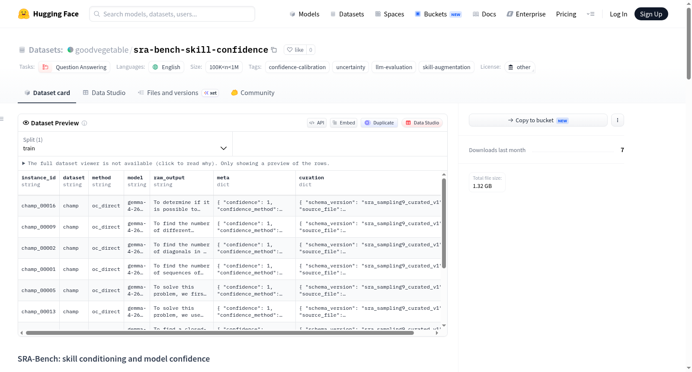This screenshot has height=372, width=692.
Task: Click Copy to bucket button
Action: coord(538,120)
